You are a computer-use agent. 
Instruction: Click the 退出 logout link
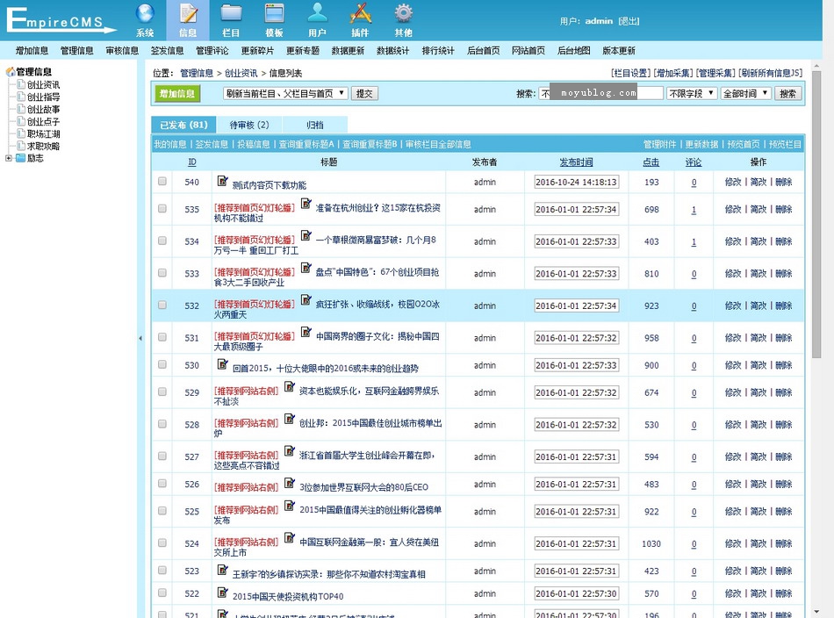click(x=629, y=21)
